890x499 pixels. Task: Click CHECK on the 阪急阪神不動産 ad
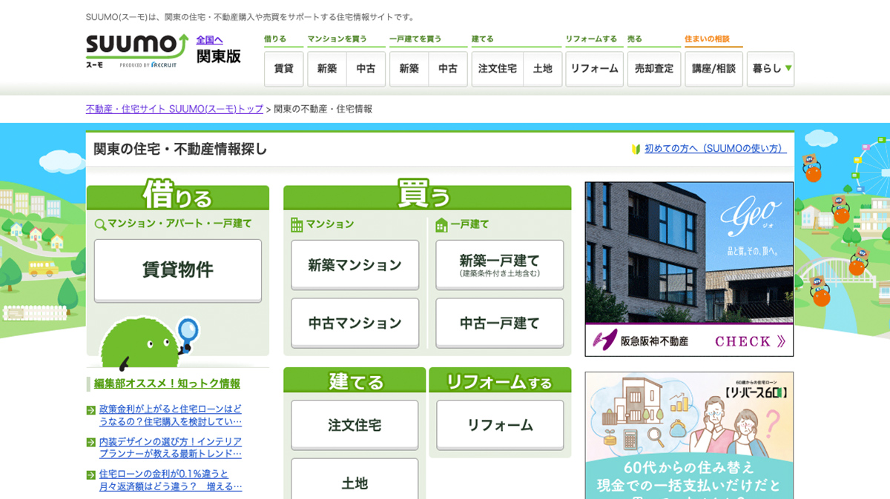pos(750,341)
